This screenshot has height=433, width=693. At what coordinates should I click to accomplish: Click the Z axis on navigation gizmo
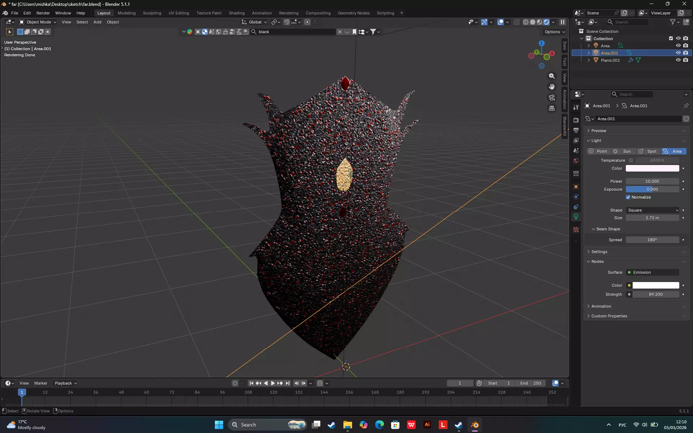click(x=541, y=43)
